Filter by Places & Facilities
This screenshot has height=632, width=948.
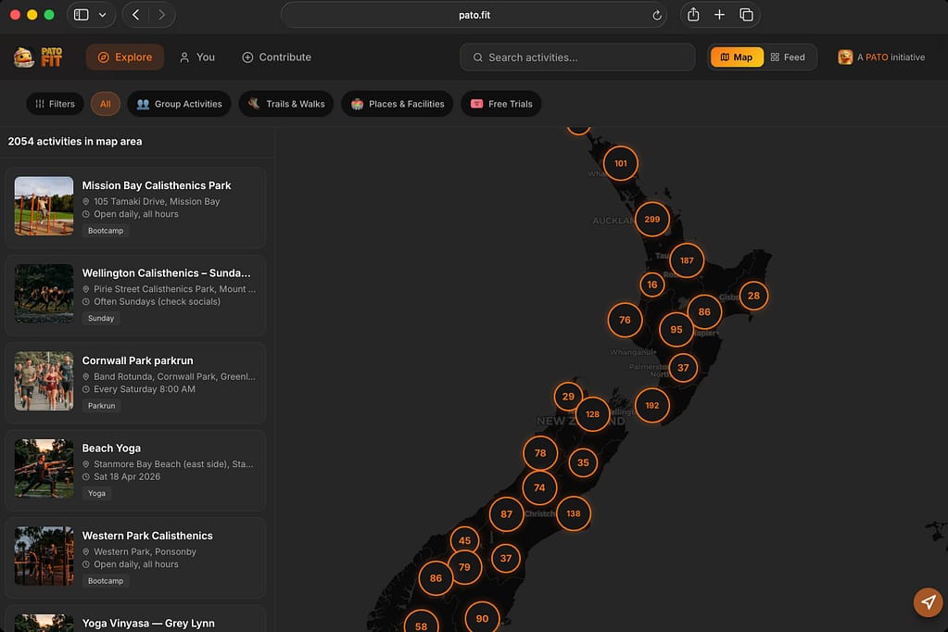tap(398, 104)
